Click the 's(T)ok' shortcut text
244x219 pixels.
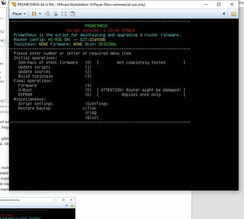[89, 108]
